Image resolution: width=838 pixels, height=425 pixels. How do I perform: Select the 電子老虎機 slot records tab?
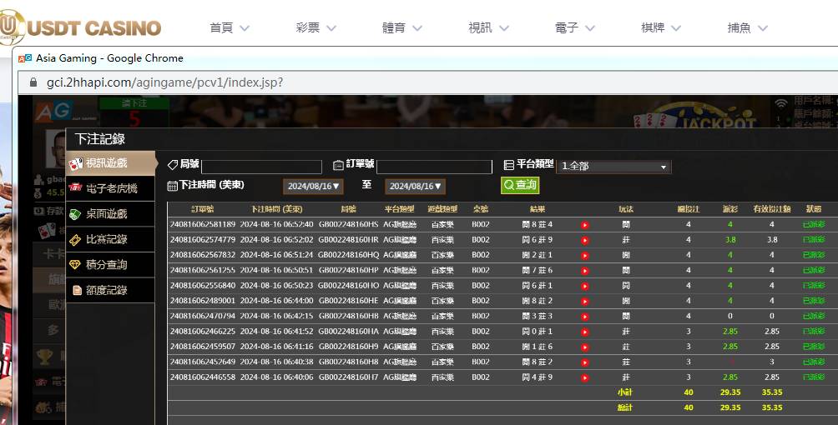111,188
